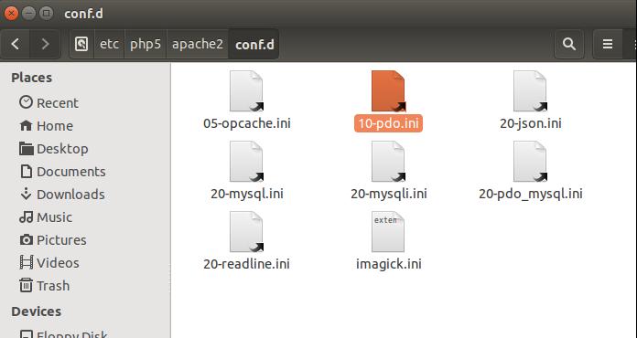Click the 20-json.ini file name

click(531, 123)
